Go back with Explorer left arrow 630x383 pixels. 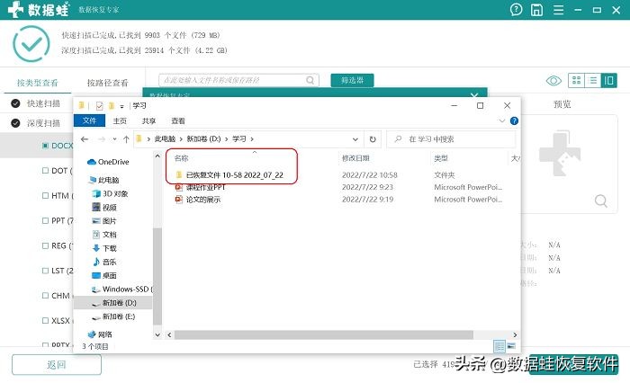point(85,139)
